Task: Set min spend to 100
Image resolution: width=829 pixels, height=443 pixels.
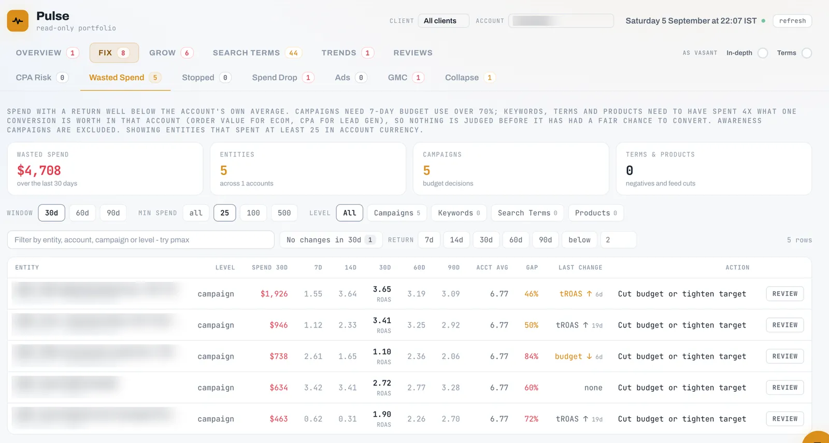Action: click(253, 213)
